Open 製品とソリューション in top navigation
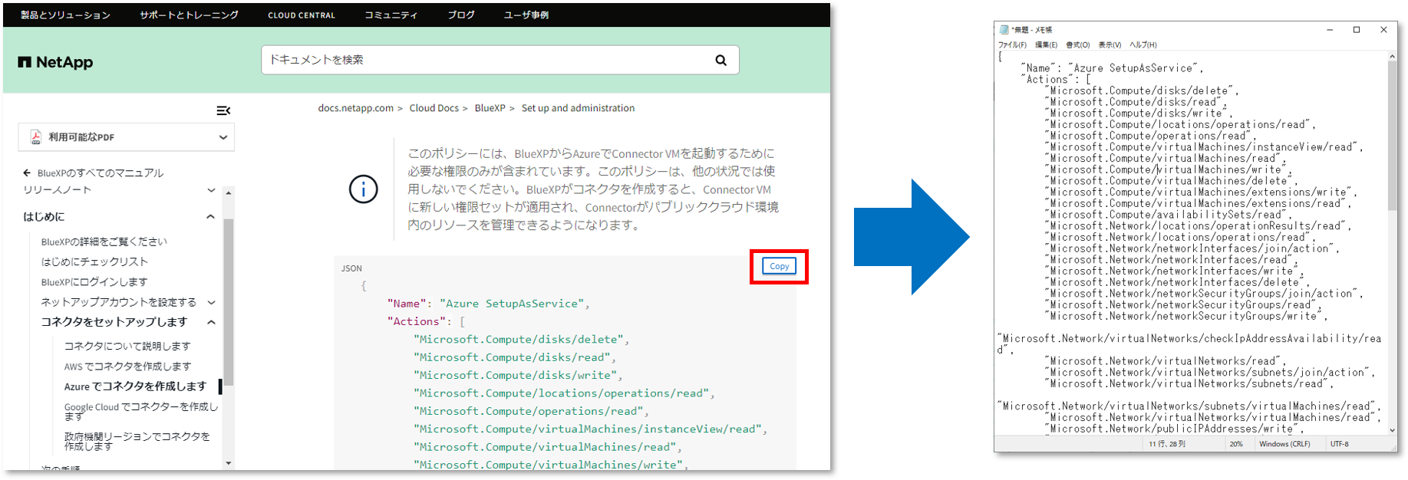 point(65,15)
